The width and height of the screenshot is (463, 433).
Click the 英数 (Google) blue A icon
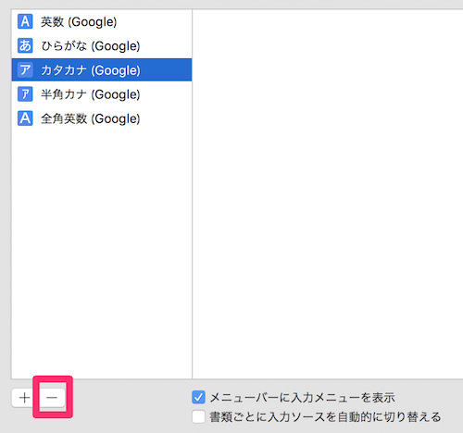click(x=25, y=21)
